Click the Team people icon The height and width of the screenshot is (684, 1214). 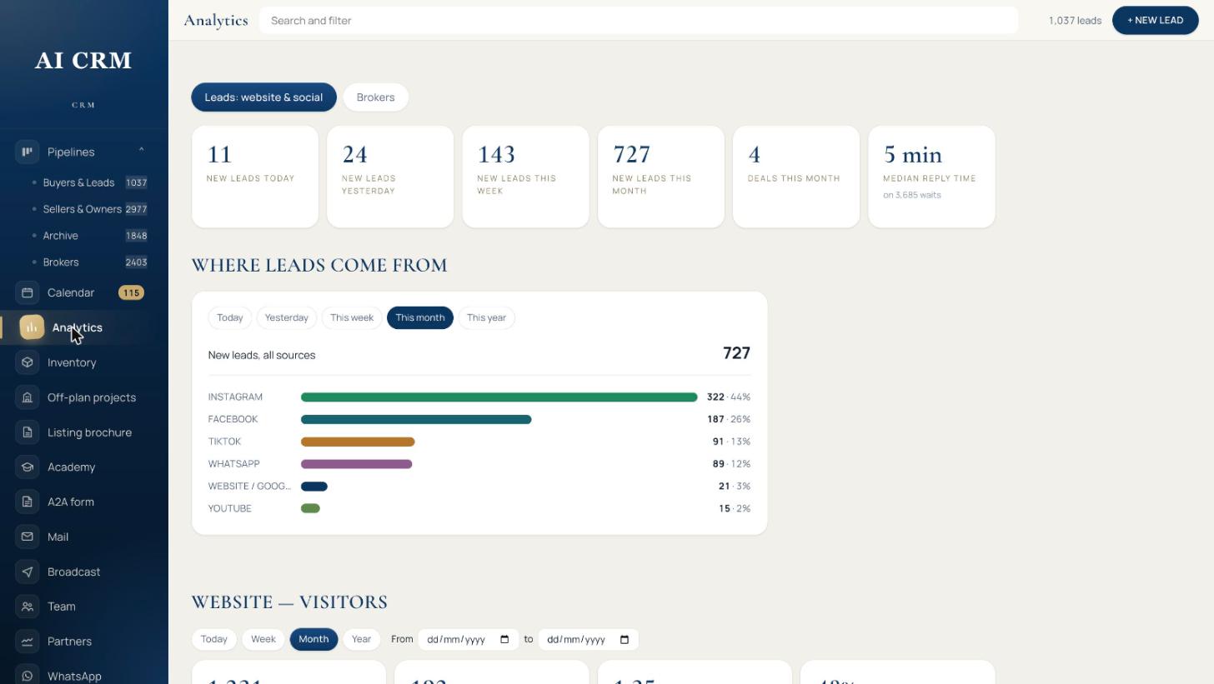[28, 607]
